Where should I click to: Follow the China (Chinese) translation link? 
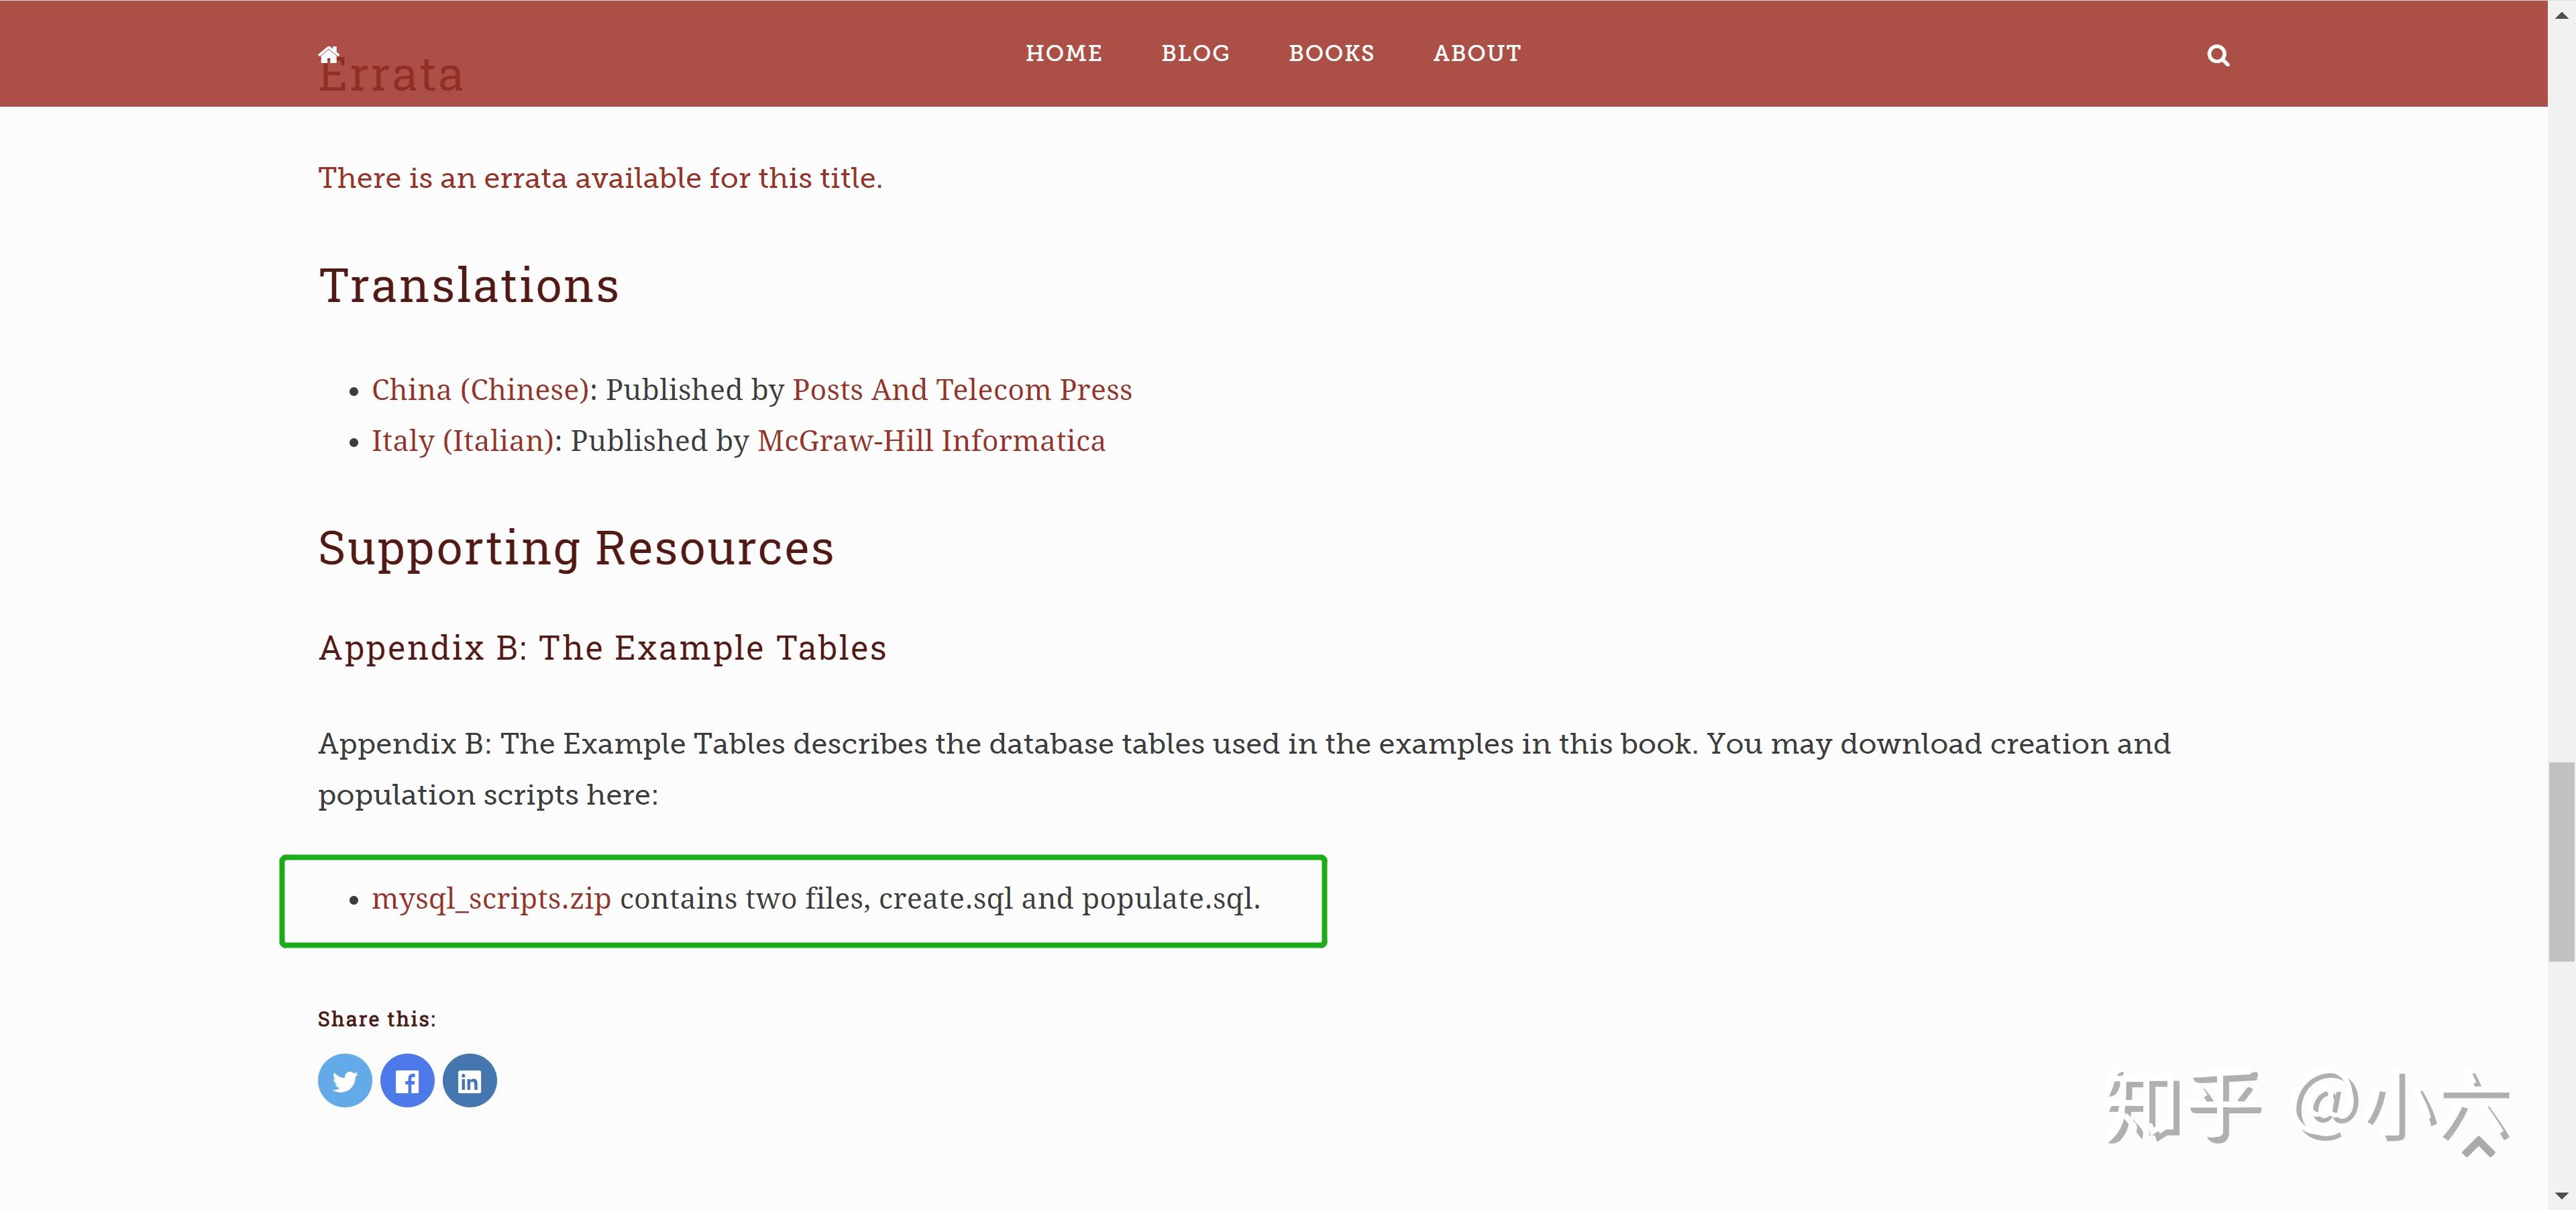click(x=481, y=389)
